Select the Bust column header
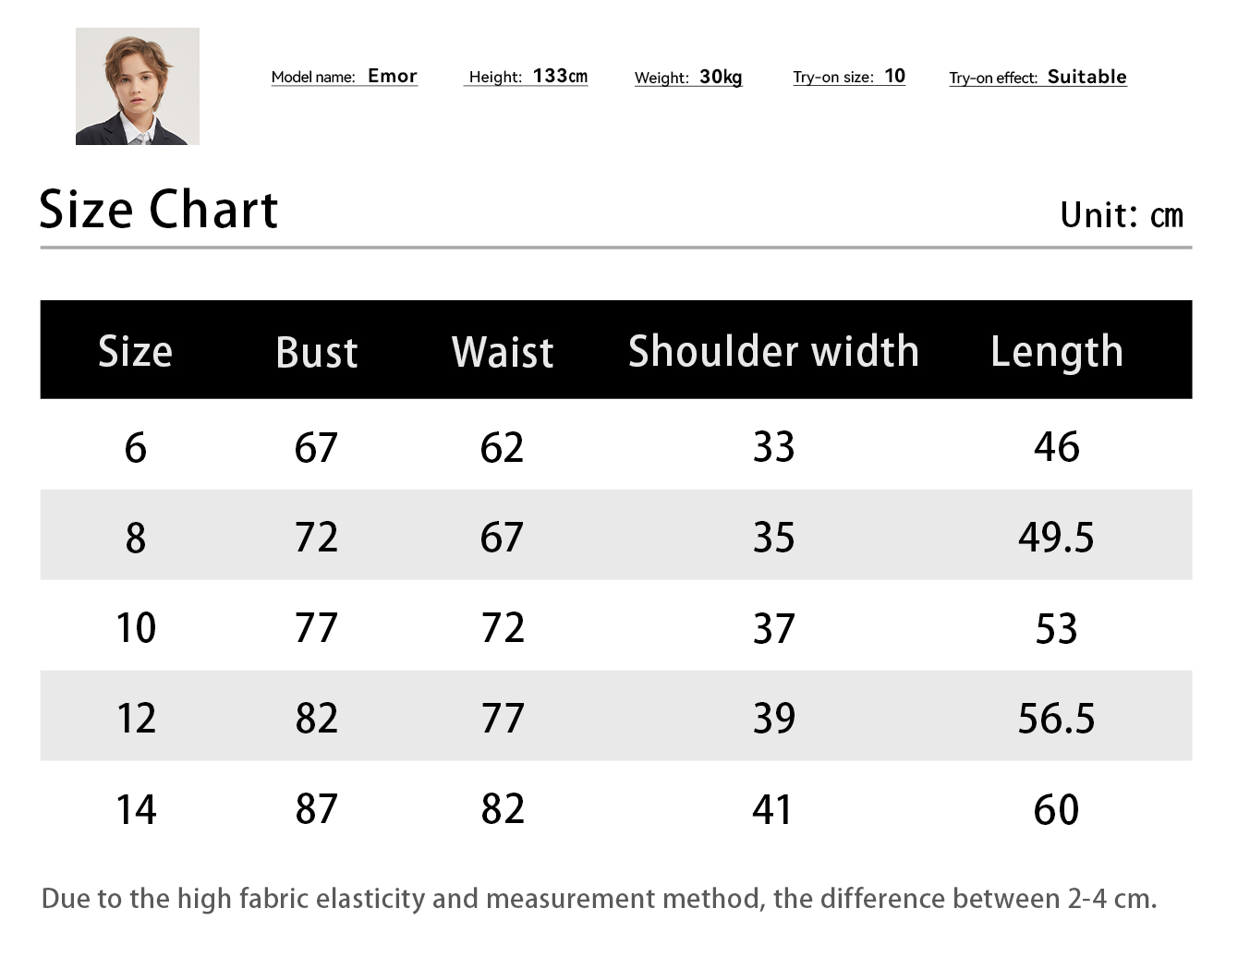This screenshot has height=969, width=1238. click(x=317, y=353)
